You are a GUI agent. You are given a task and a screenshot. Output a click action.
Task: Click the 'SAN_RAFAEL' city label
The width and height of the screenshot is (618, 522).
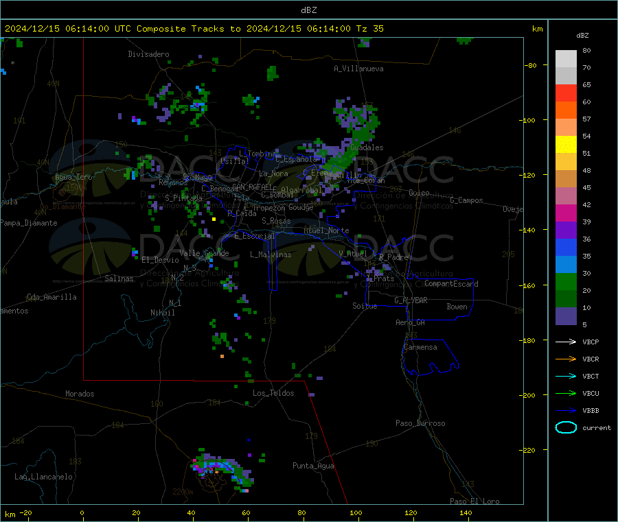[x=252, y=187]
